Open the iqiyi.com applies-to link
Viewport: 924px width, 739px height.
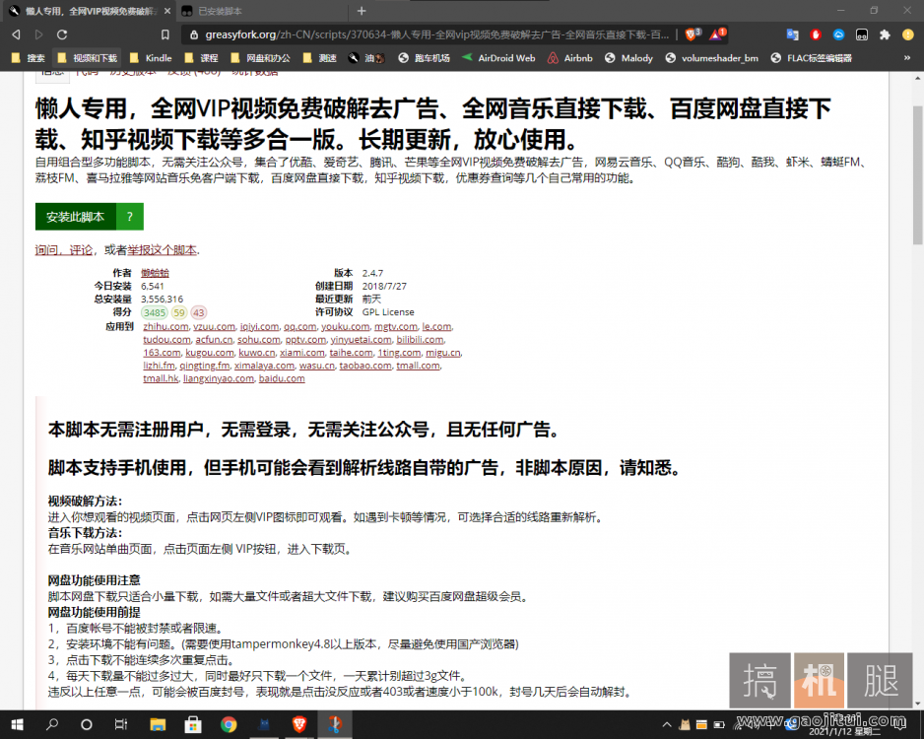[259, 326]
